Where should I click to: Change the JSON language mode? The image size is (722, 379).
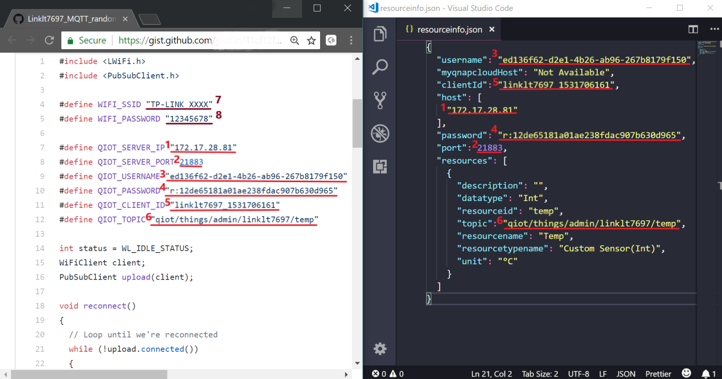pos(626,374)
